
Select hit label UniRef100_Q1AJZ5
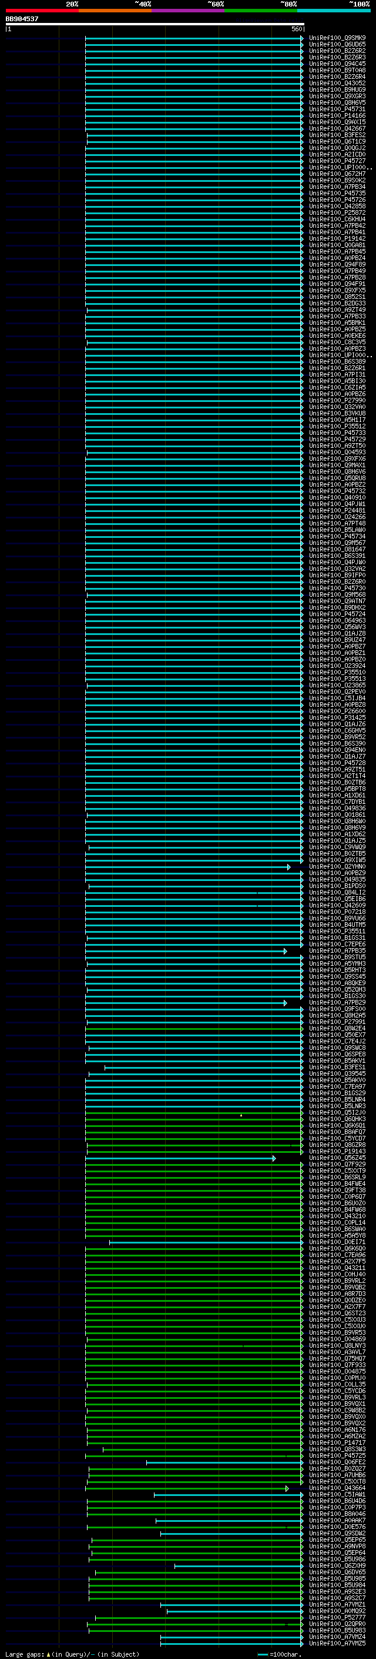pos(337,840)
